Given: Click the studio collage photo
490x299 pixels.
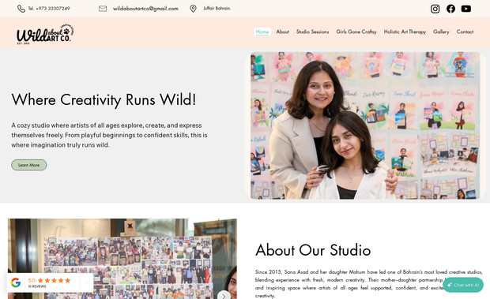Looking at the screenshot, I should [122, 259].
